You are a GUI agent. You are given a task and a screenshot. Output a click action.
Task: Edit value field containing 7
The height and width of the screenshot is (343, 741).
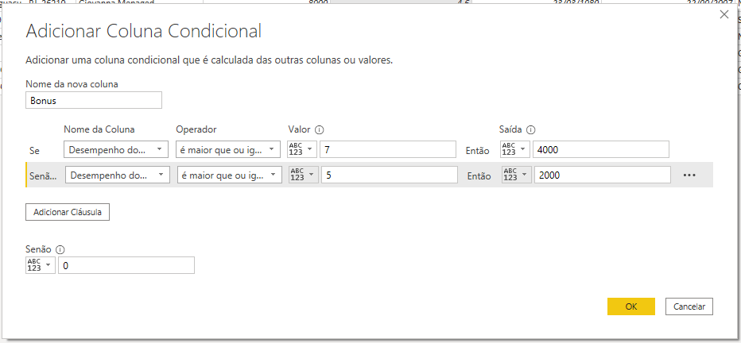pyautogui.click(x=388, y=149)
